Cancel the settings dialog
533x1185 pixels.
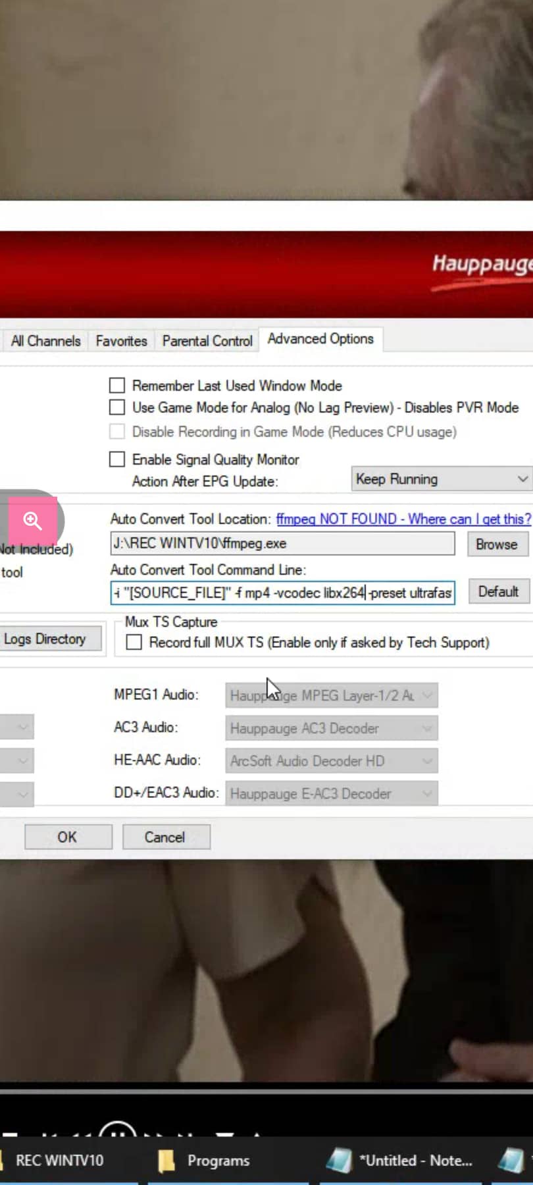click(x=166, y=837)
